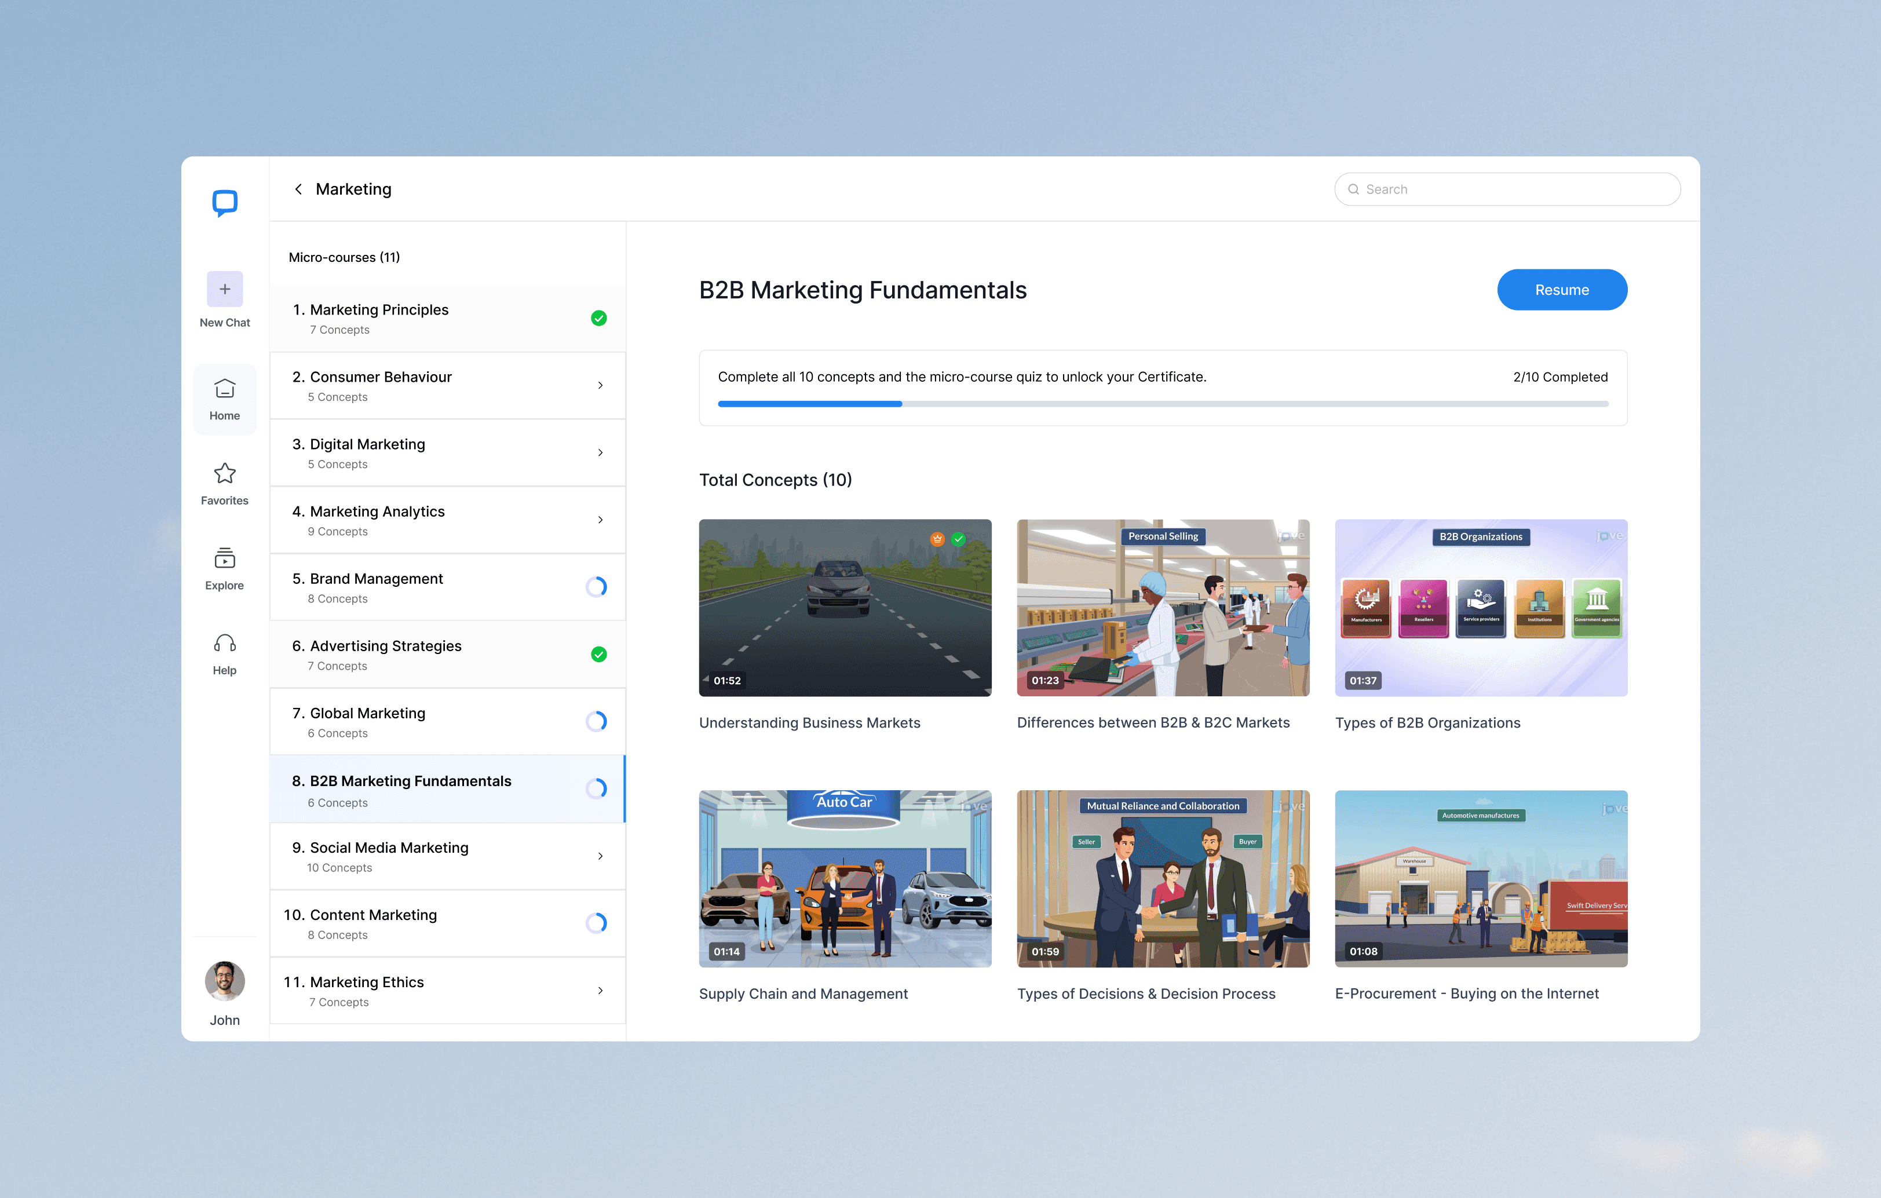This screenshot has height=1198, width=1881.
Task: Click the Search input field
Action: tap(1515, 189)
